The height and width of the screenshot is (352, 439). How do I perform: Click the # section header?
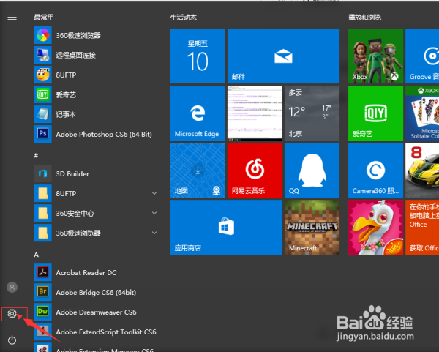pyautogui.click(x=36, y=155)
